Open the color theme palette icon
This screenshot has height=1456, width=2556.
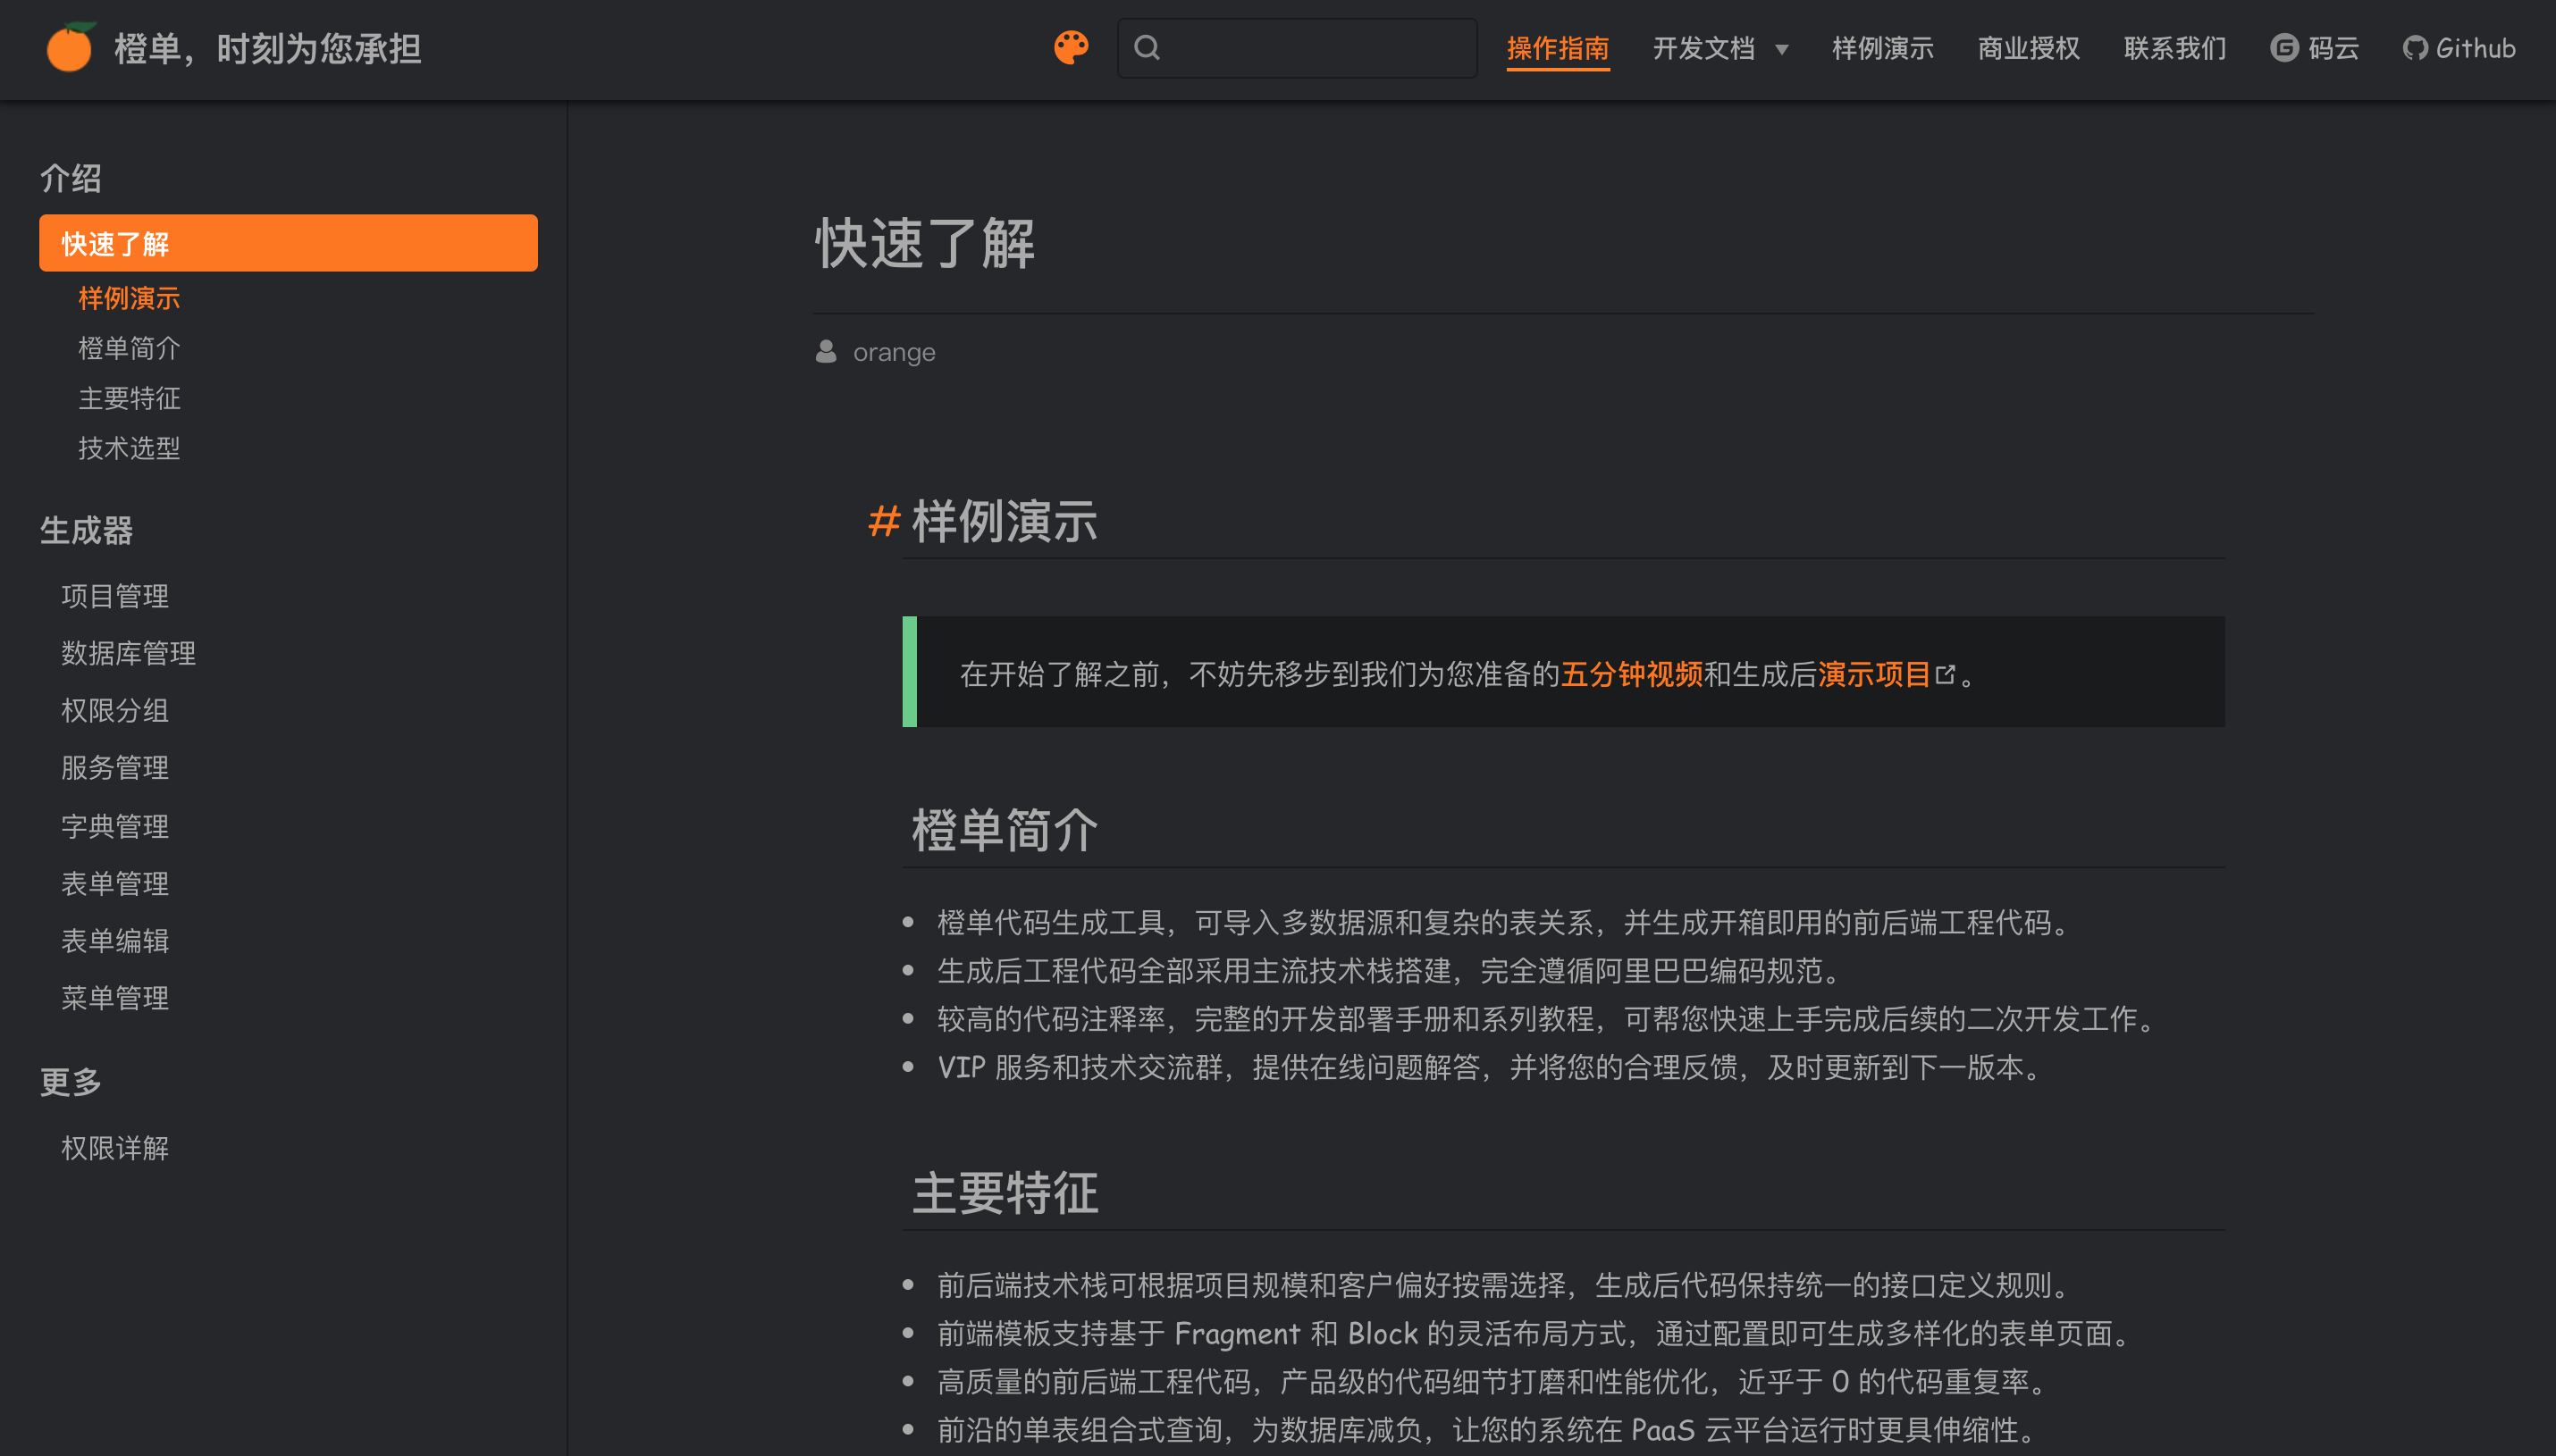[x=1071, y=47]
